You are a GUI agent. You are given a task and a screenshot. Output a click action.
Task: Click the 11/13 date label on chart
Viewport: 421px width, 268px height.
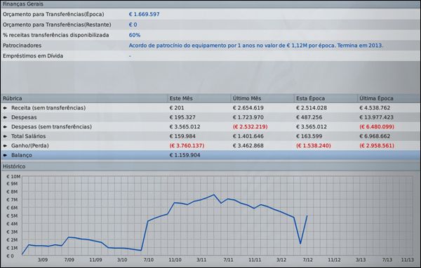407,260
